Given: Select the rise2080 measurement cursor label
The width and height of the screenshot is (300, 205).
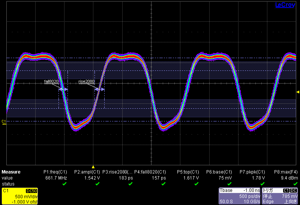Looking at the screenshot, I should tap(86, 81).
